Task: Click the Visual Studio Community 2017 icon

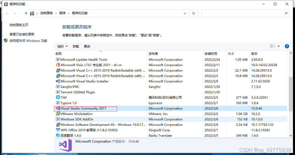Action: (58, 108)
